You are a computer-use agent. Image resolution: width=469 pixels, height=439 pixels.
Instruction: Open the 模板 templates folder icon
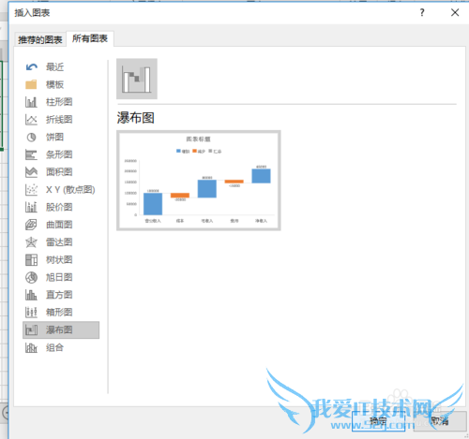(x=31, y=84)
